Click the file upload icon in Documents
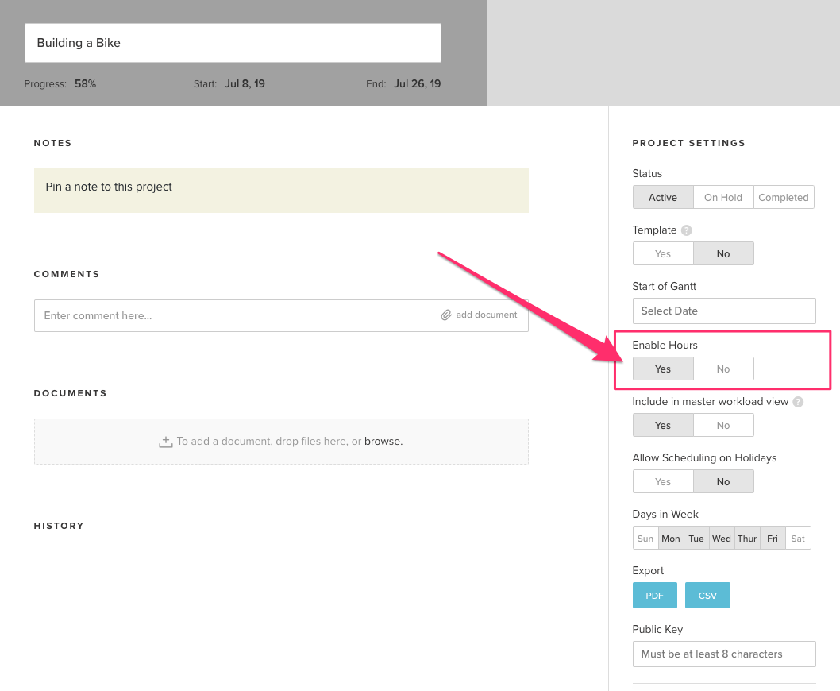The image size is (840, 691). click(165, 441)
